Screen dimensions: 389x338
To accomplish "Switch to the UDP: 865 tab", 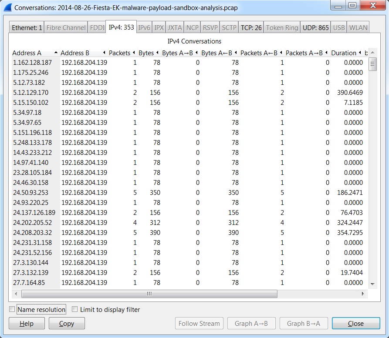I will tap(317, 28).
